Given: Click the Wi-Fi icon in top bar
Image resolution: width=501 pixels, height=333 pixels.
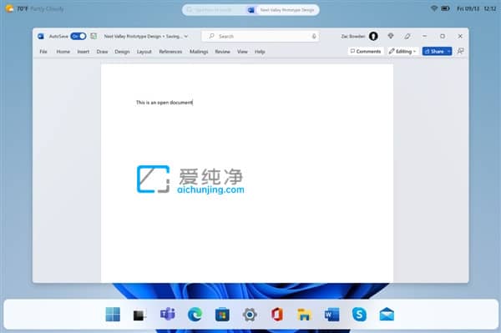Looking at the screenshot, I should 433,8.
